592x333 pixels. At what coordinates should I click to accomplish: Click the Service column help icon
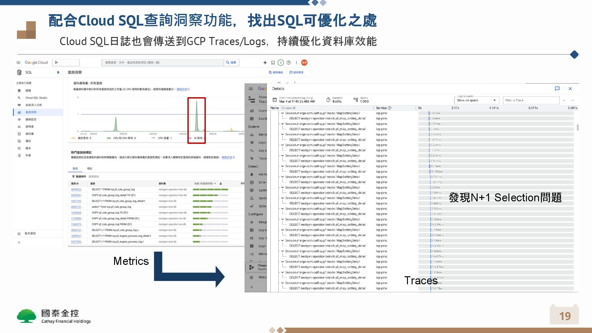coord(390,108)
